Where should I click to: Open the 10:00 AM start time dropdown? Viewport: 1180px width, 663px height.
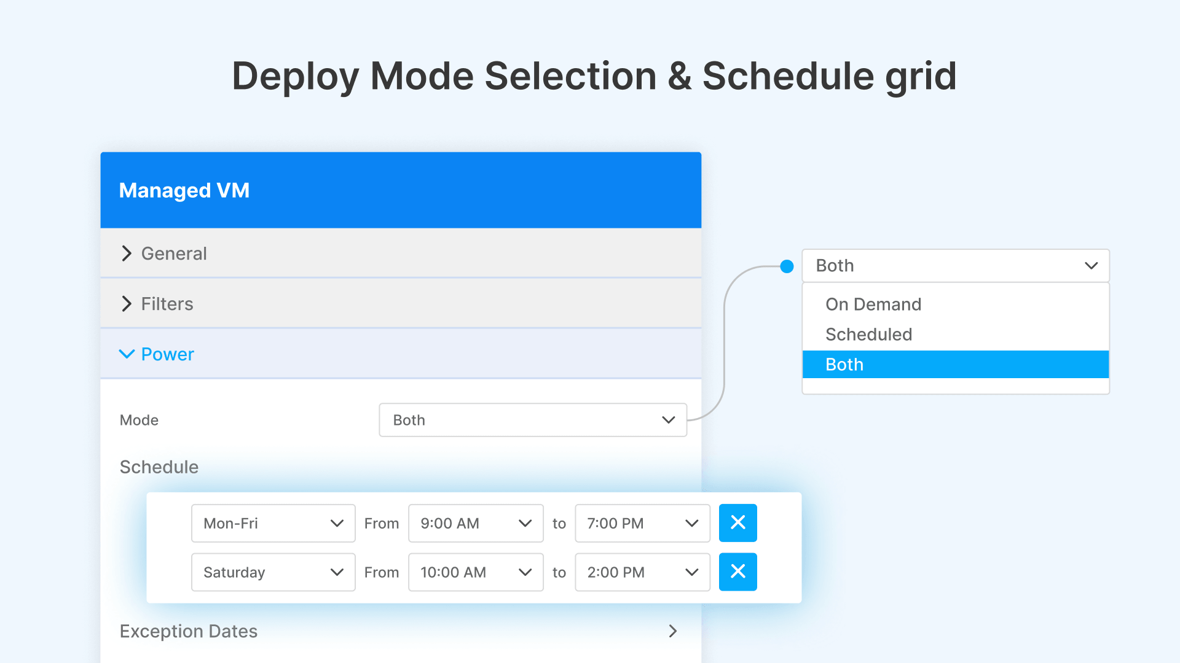point(476,572)
